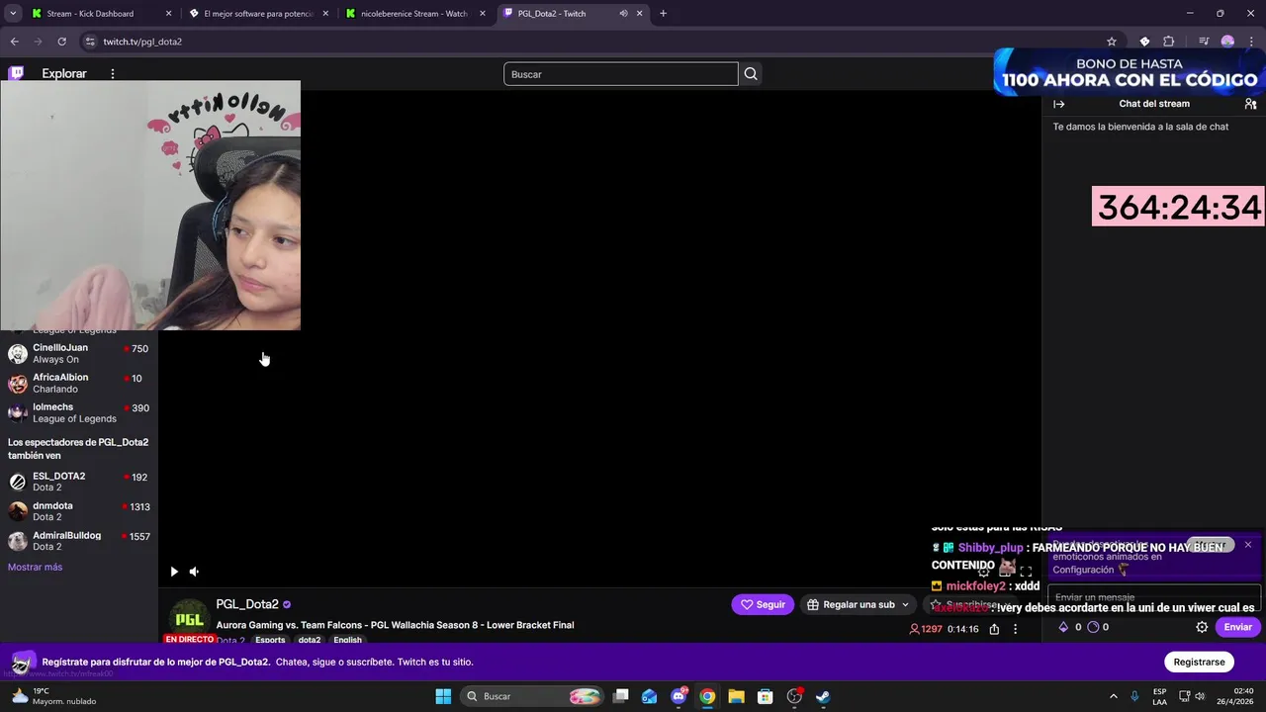This screenshot has width=1266, height=712.
Task: Click the Twitch logo home icon
Action: click(16, 73)
